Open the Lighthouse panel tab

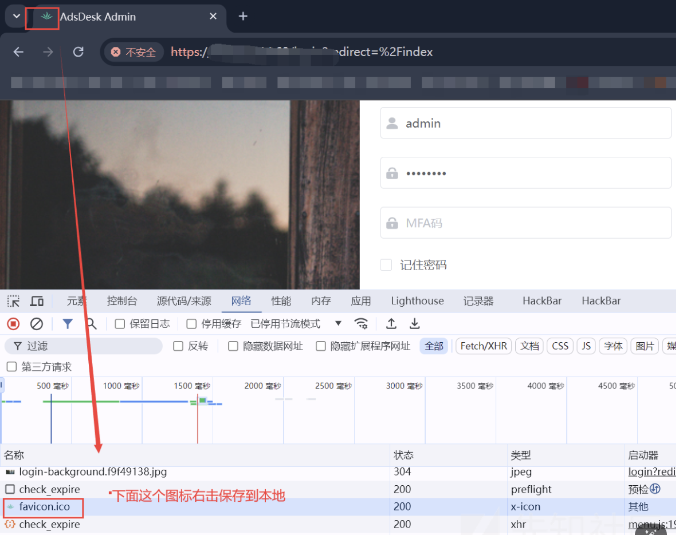pos(417,301)
